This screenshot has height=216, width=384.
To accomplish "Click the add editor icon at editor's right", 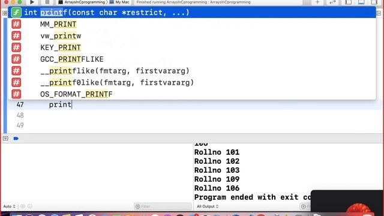I will (379, 13).
